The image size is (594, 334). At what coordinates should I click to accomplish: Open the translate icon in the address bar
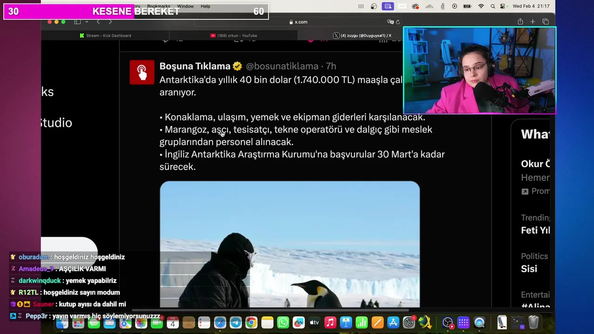pos(390,22)
